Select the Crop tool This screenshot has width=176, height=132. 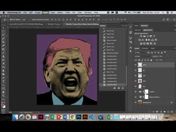(x=3, y=42)
